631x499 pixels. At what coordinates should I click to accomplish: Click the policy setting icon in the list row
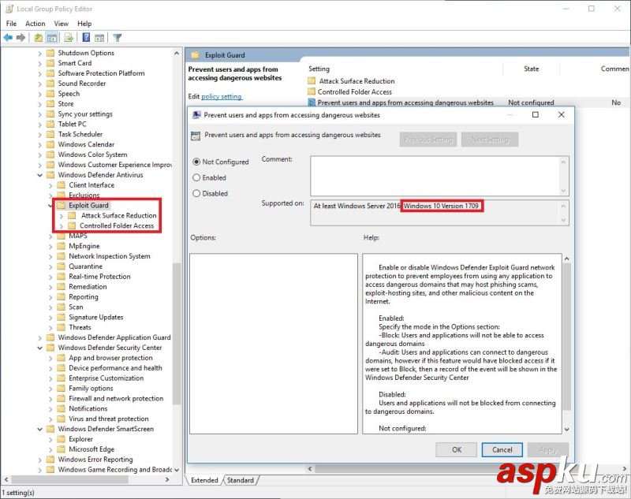coord(312,102)
